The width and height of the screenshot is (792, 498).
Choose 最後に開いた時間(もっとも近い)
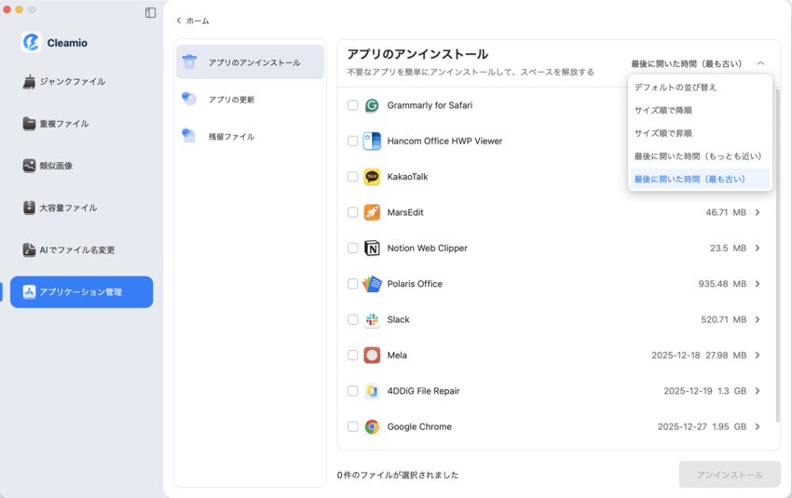tap(700, 155)
